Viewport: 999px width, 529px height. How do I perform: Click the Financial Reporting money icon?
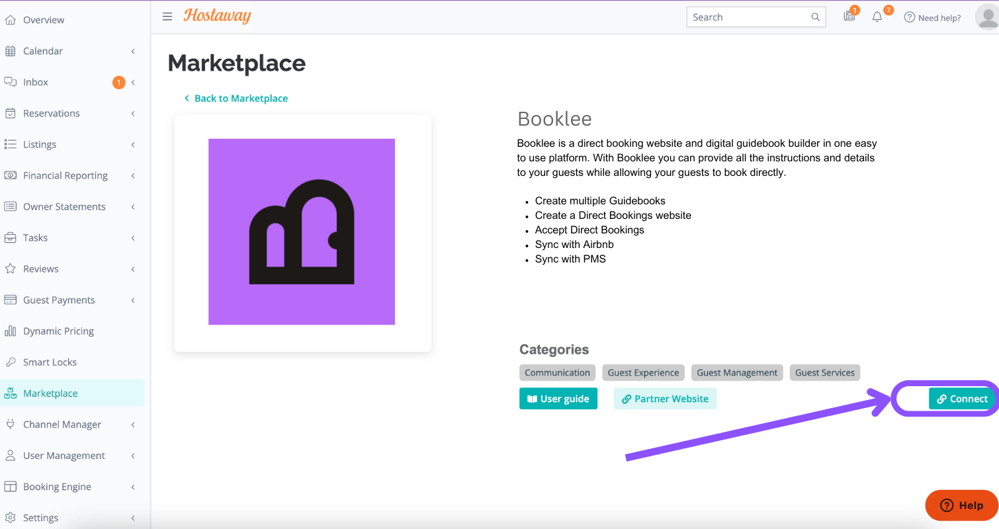[10, 175]
